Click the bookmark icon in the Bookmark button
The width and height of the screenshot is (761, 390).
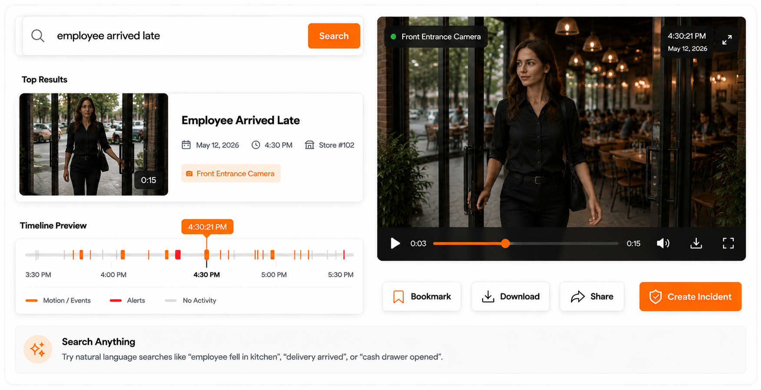(x=398, y=297)
